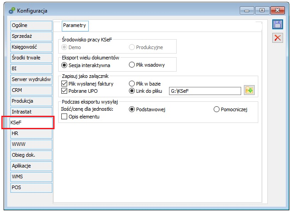293x213 pixels.
Task: Enable the Opis elementu checkbox
Action: point(64,117)
